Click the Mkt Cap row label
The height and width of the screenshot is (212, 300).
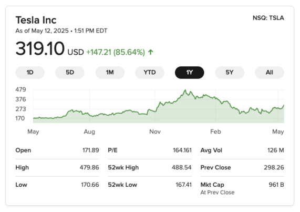(x=212, y=185)
